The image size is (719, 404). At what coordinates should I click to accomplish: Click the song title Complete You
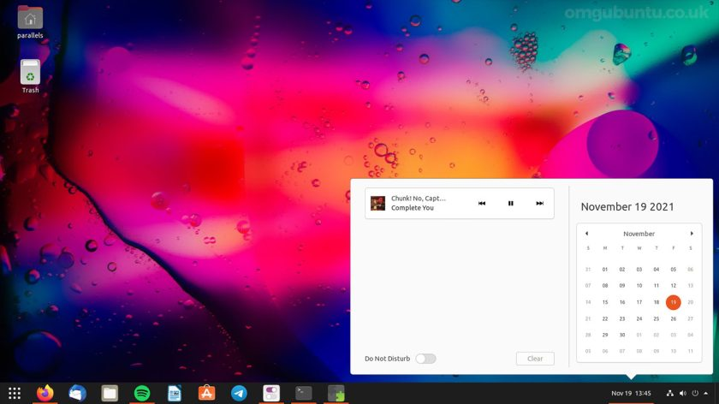[413, 208]
